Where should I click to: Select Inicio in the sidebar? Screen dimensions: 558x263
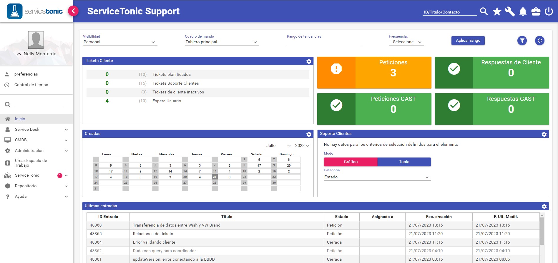pos(36,119)
